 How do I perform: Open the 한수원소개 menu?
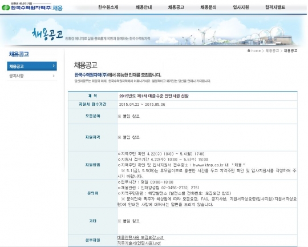[x=108, y=7]
